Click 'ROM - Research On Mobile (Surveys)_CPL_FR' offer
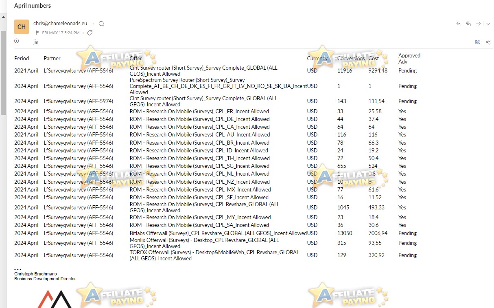This screenshot has height=308, width=494. pos(199,111)
